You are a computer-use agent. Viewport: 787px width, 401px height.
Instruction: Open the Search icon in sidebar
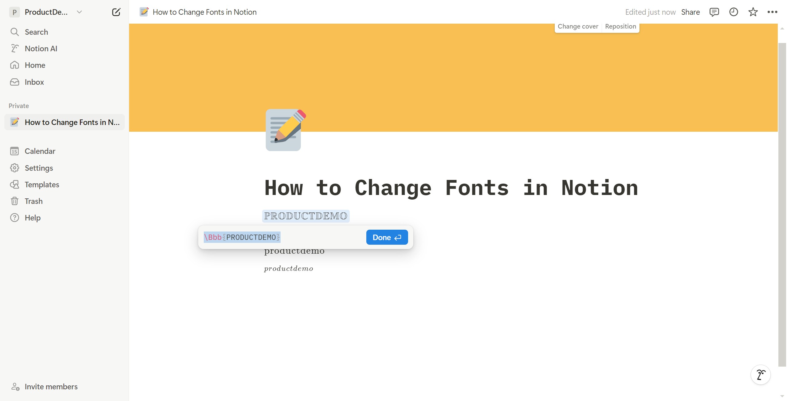(14, 32)
